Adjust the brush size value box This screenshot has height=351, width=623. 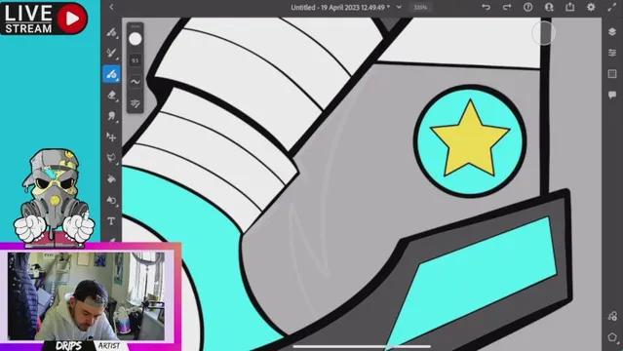pyautogui.click(x=136, y=60)
